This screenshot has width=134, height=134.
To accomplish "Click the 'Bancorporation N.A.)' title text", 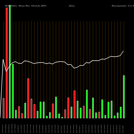I will (122, 6).
